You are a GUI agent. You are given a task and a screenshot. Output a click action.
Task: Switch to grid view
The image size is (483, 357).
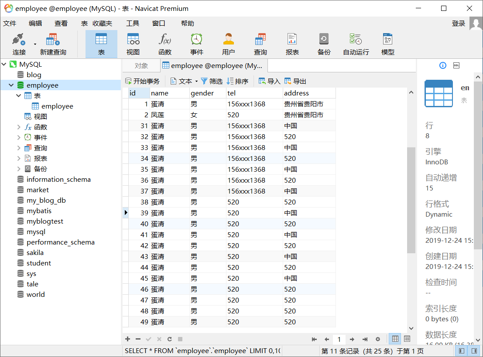(x=395, y=339)
